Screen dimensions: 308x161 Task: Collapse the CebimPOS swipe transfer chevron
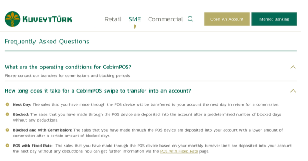point(293,91)
